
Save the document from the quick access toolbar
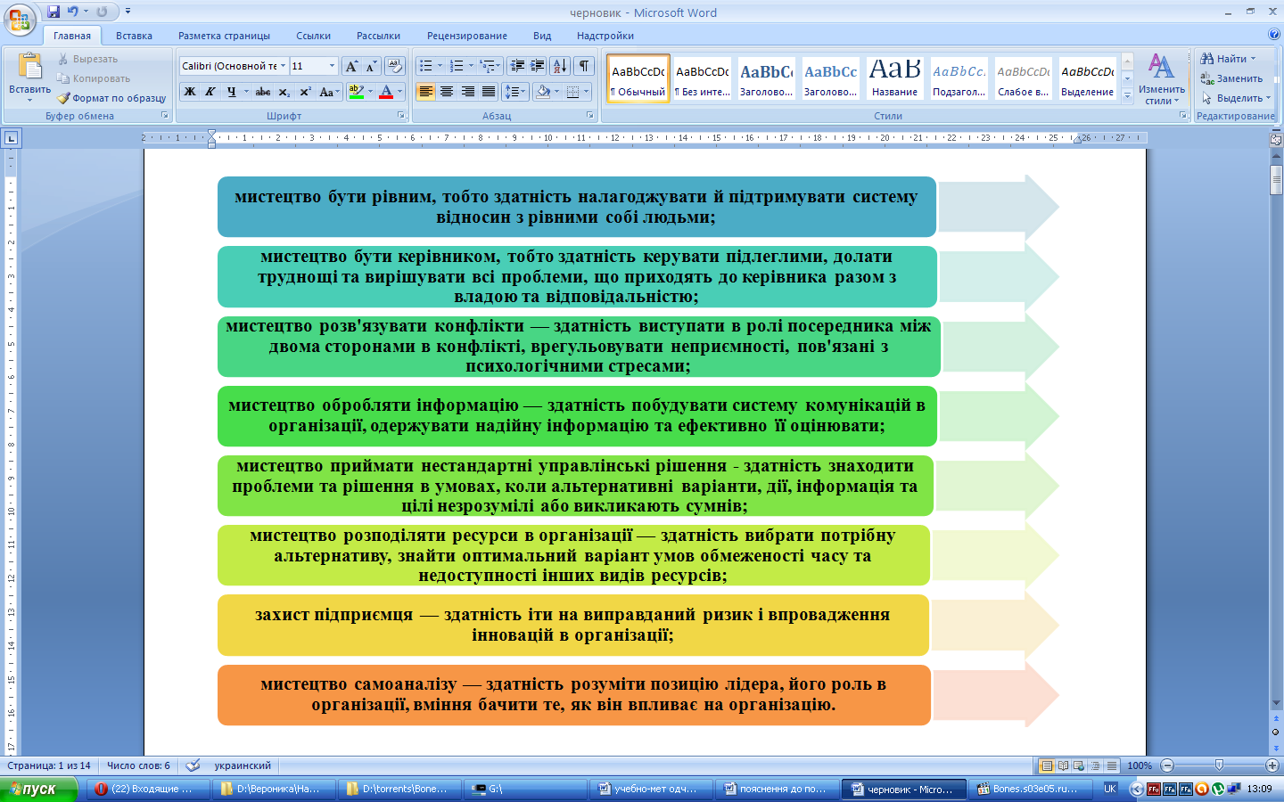tap(53, 12)
